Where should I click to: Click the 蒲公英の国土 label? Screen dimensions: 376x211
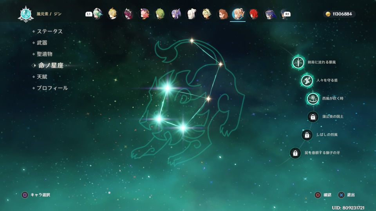click(333, 116)
